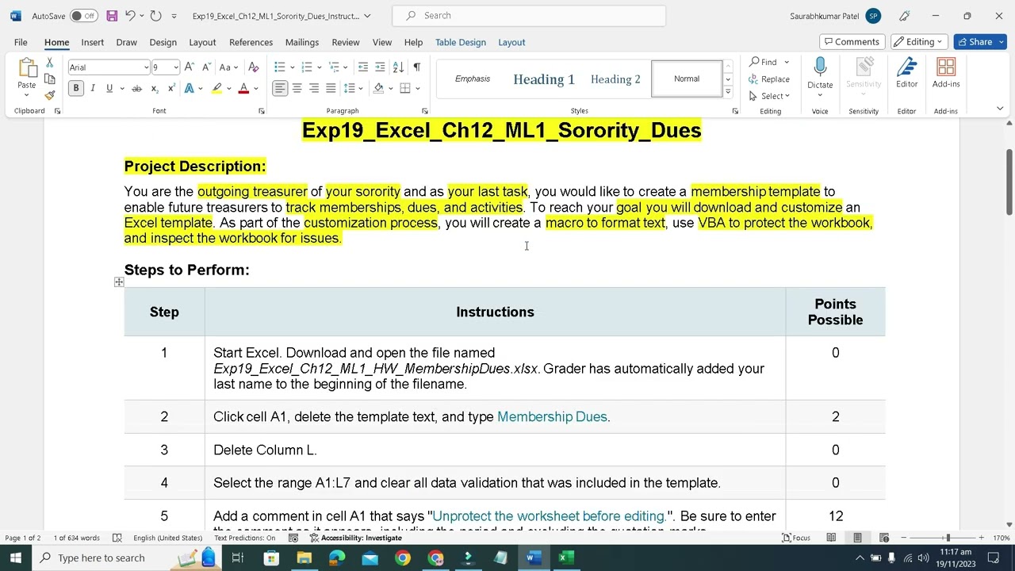Screen dimensions: 1015x571
Task: Apply the Heading 1 style
Action: point(544,79)
